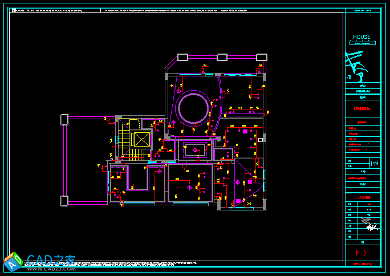390x276 pixels.
Task: Click the top-middle column square
Action: (x=222, y=57)
